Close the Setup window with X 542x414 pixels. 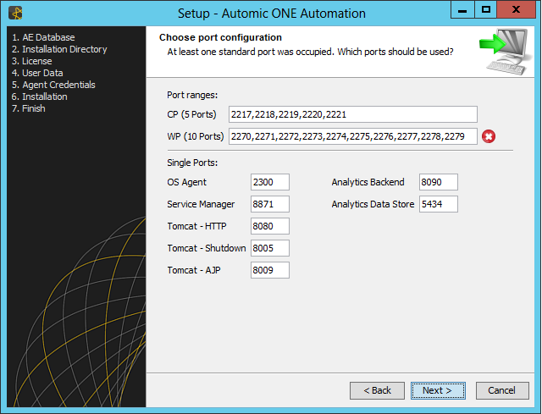[x=516, y=9]
